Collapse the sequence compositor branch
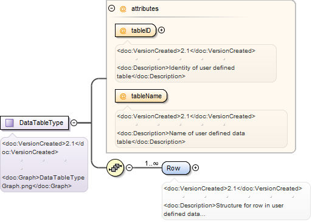The width and height of the screenshot is (315, 222). 129,167
